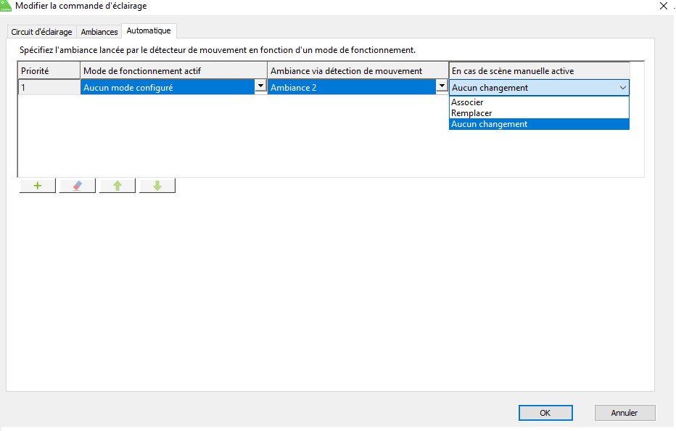
Task: Pick Remplacer in the dropdown list
Action: pos(471,113)
